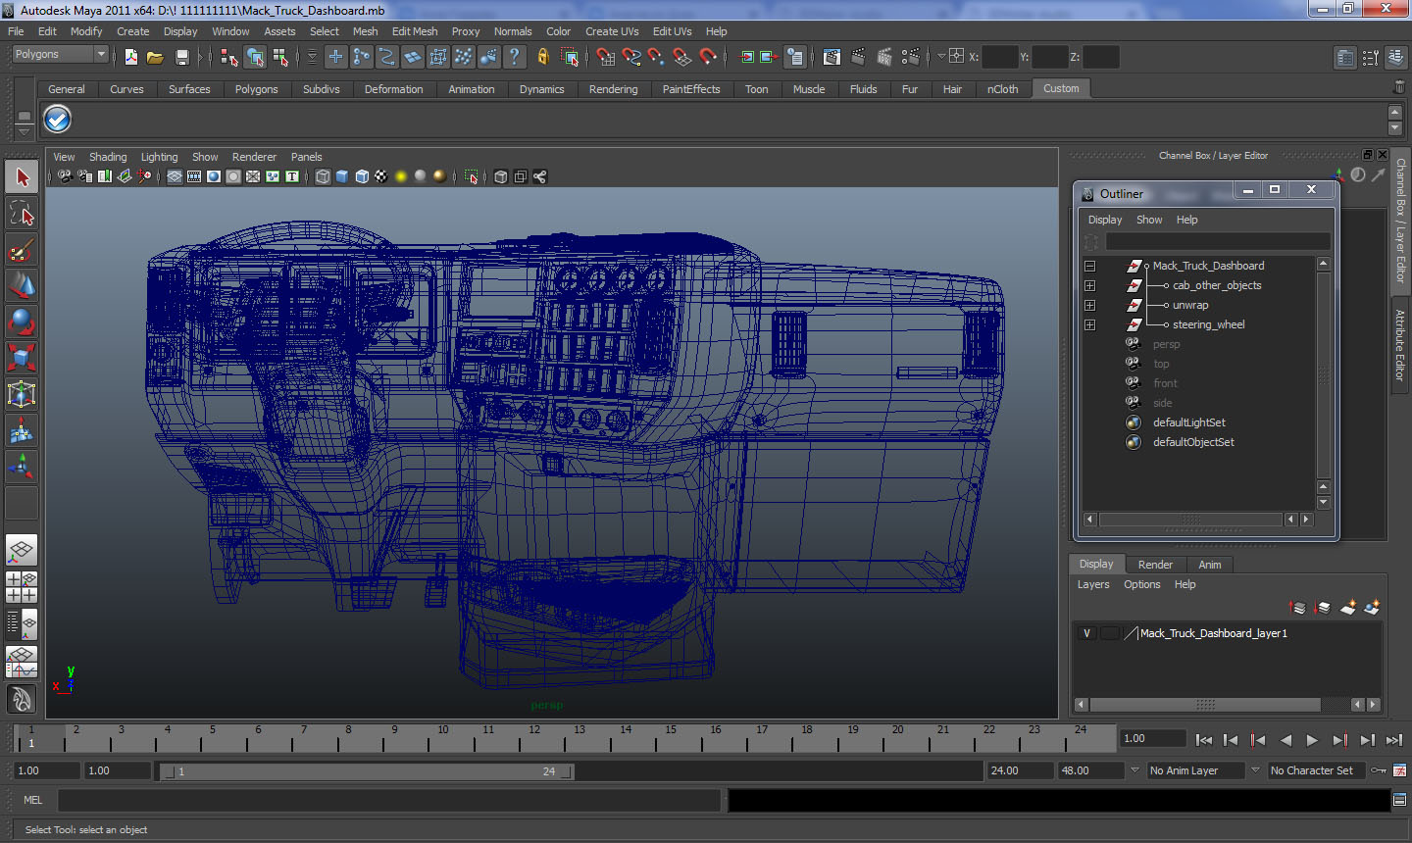The image size is (1412, 843).
Task: Select defaultLightSet in the Outliner
Action: (x=1188, y=422)
